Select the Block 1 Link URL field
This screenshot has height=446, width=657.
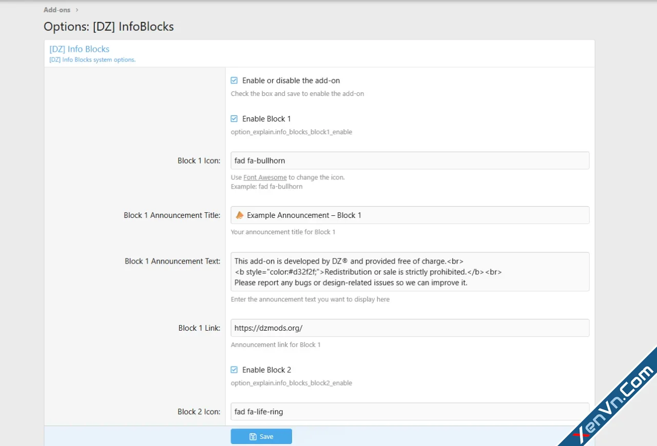click(x=410, y=328)
